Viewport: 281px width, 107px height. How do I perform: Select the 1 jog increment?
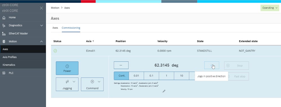[167, 76]
